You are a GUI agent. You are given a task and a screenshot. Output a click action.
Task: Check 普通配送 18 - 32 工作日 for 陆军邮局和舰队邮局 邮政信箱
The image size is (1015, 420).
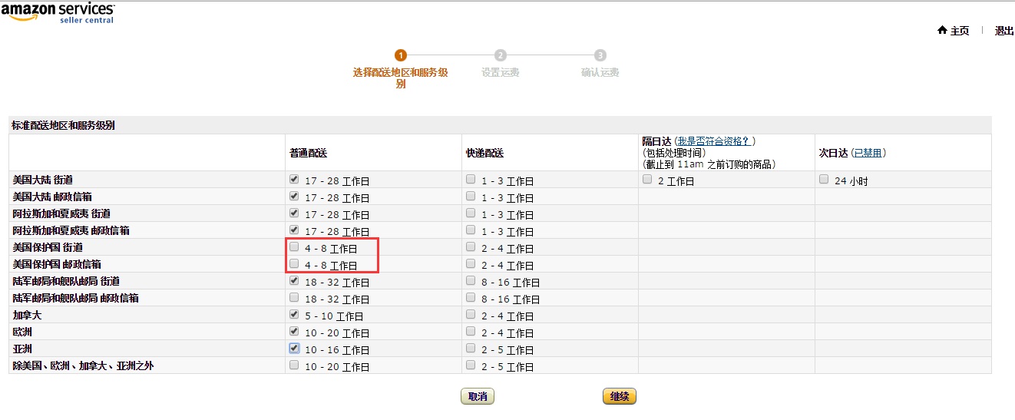click(x=294, y=298)
